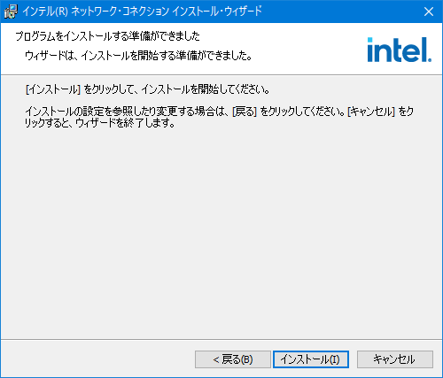Click the text インストールを開始してください
The image size is (443, 378).
pyautogui.click(x=205, y=89)
